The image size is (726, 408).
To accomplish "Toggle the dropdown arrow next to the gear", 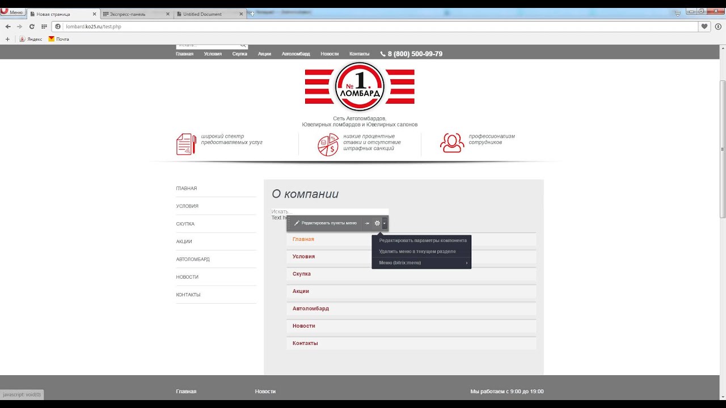I will point(385,223).
